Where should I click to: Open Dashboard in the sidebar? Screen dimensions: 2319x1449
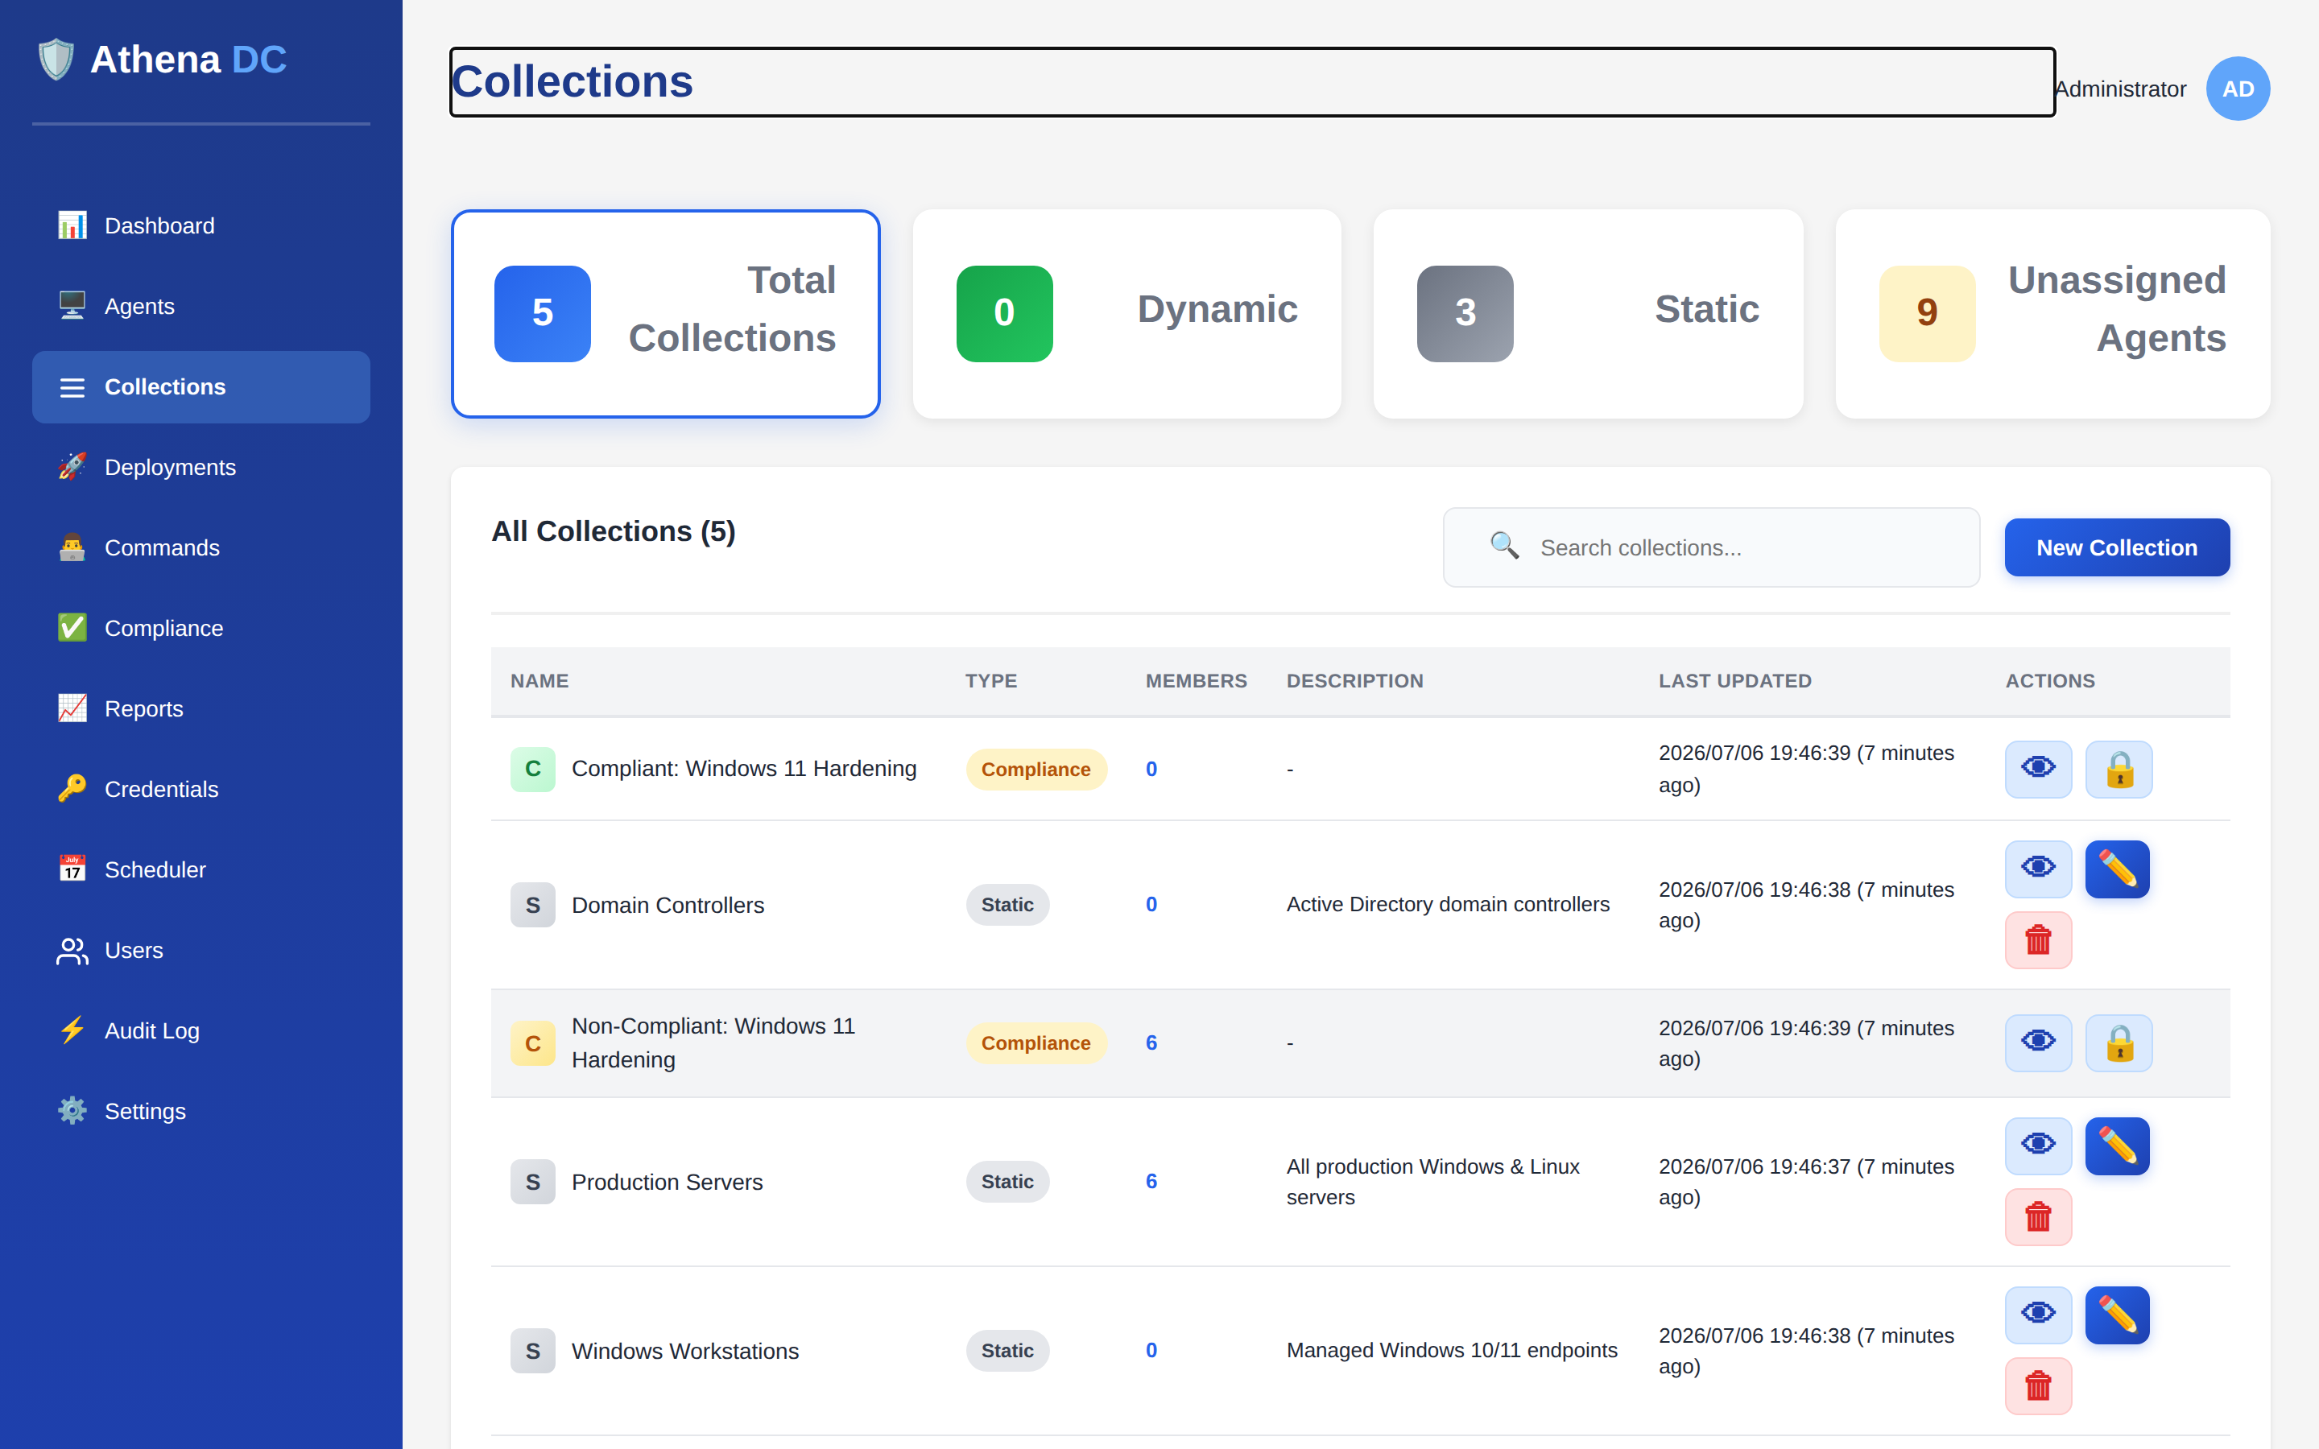pyautogui.click(x=201, y=226)
